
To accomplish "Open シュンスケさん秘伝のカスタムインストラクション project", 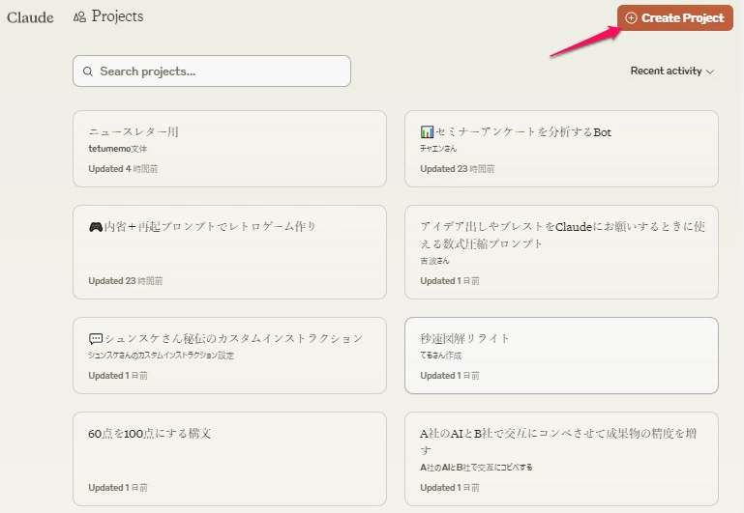I will (x=229, y=356).
